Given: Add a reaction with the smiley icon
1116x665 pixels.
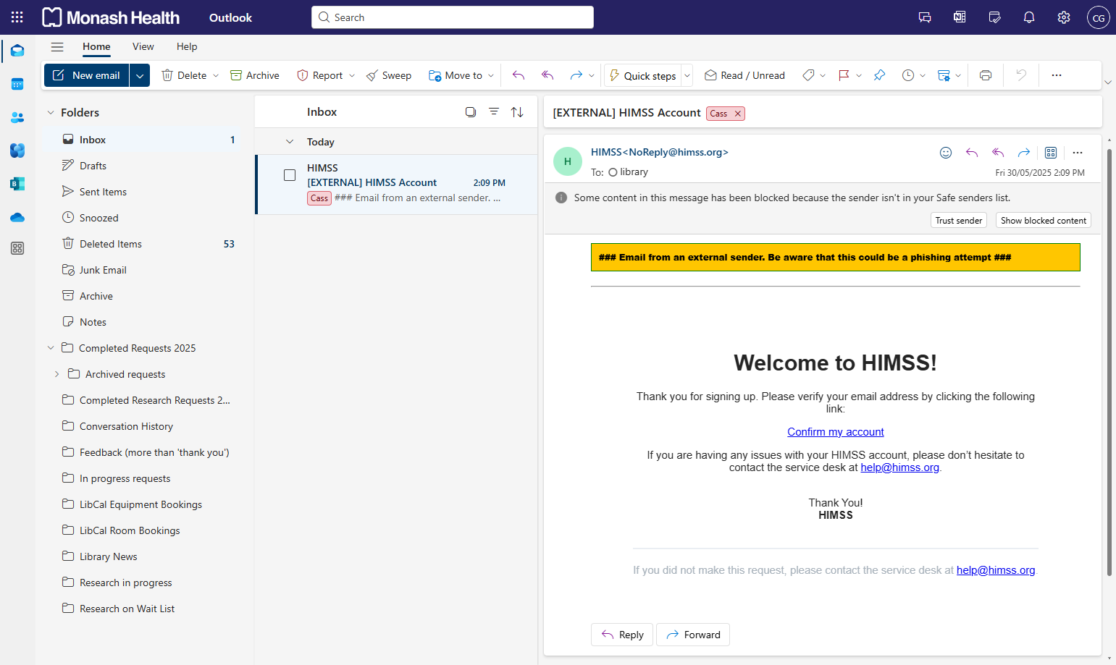Looking at the screenshot, I should click(946, 153).
